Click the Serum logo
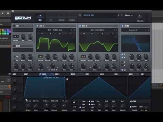163x122 pixels. click(x=23, y=18)
